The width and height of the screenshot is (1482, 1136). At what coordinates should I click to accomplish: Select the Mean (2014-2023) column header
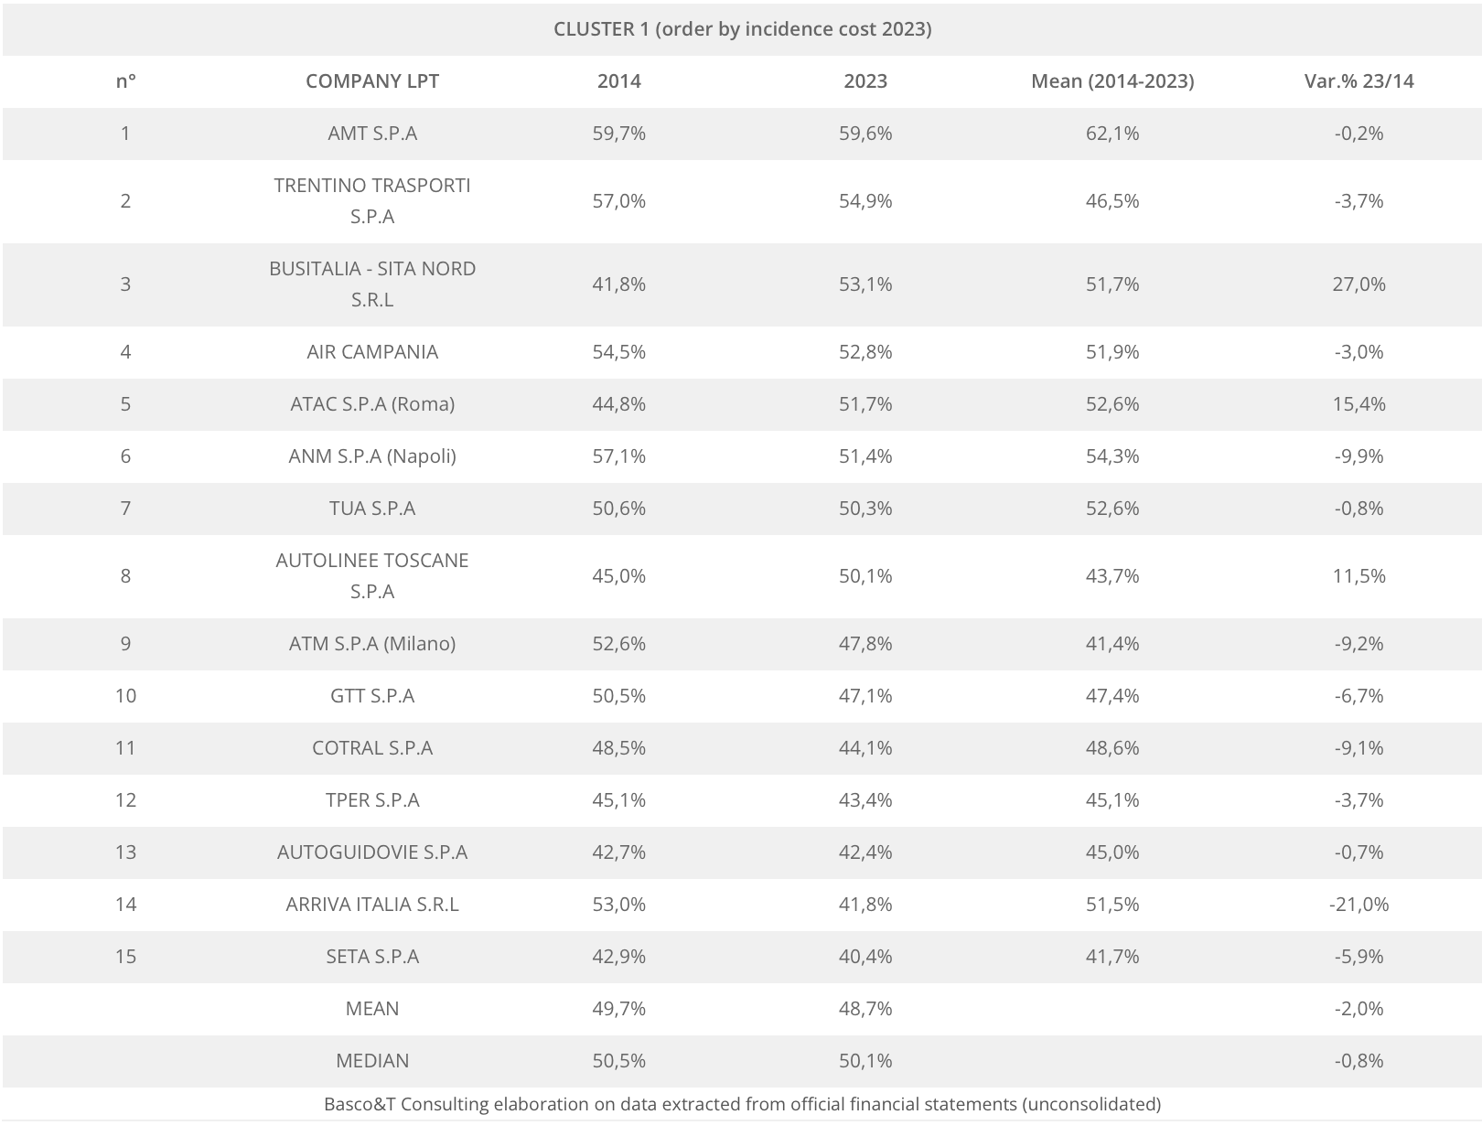pyautogui.click(x=1111, y=80)
